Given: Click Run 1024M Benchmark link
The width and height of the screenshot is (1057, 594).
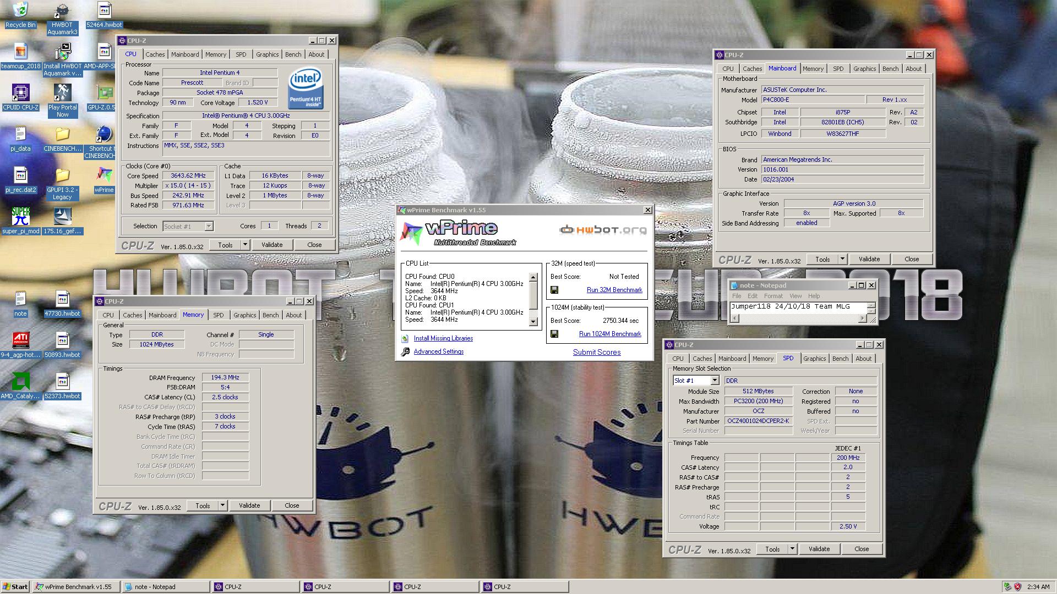Looking at the screenshot, I should [610, 334].
